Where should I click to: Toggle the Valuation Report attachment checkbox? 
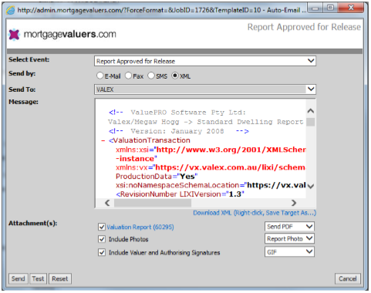point(102,227)
